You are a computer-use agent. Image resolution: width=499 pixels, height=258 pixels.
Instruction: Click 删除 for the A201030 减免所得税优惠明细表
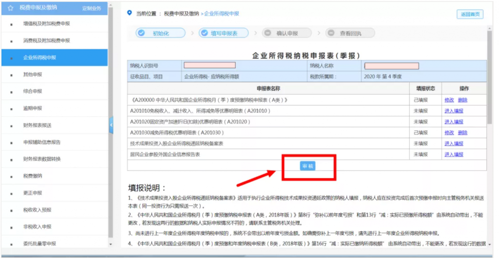[462, 132]
